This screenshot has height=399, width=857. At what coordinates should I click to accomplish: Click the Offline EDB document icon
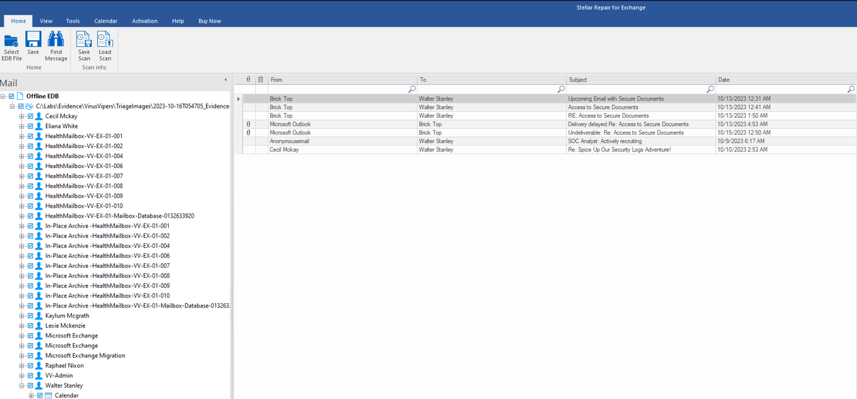20,96
